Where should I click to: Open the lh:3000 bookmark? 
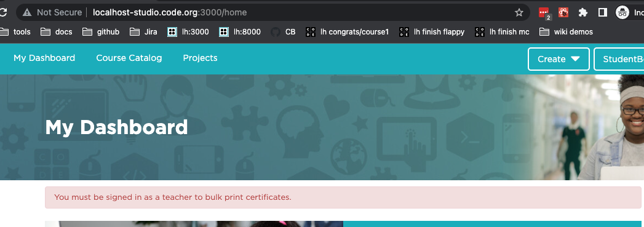click(x=188, y=31)
